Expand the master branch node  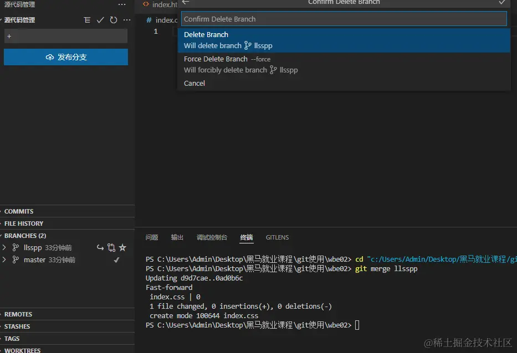pos(4,260)
